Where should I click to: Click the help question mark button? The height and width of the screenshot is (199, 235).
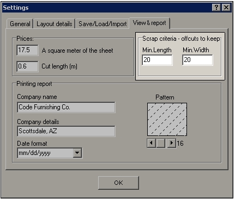[216, 8]
